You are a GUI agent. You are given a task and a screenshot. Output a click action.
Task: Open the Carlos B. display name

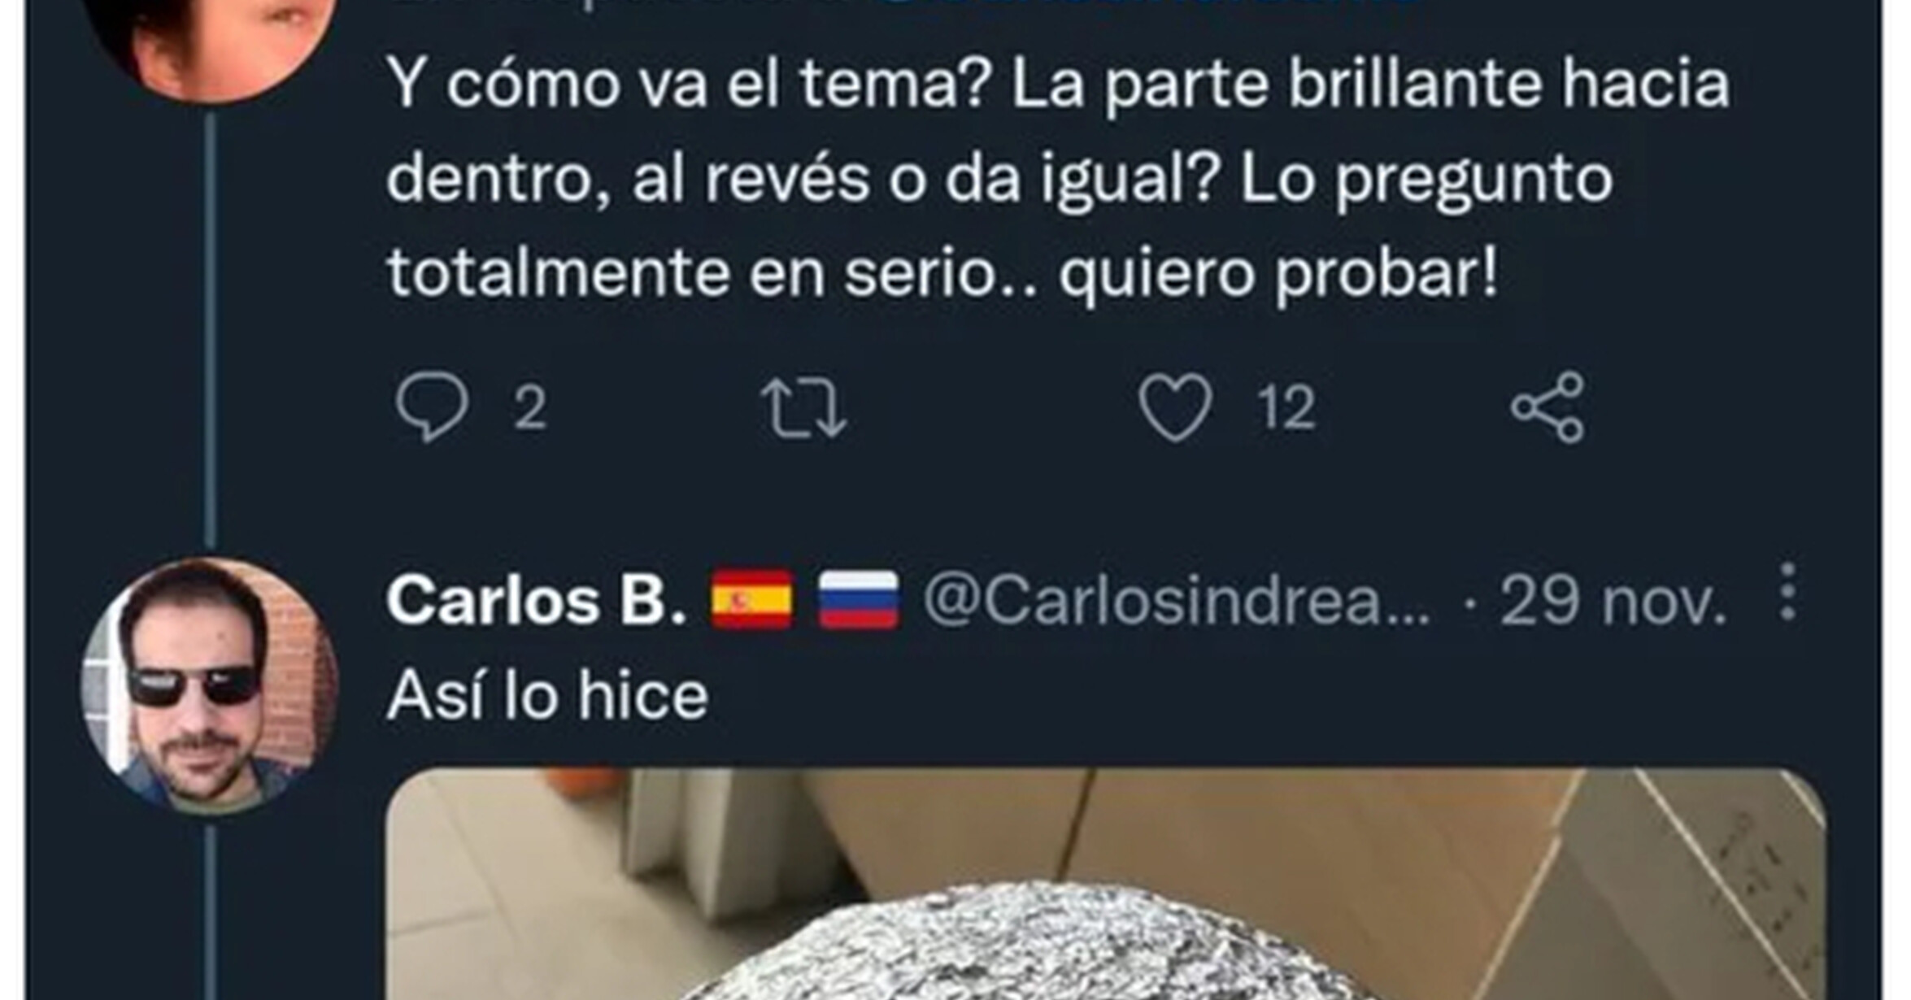[537, 601]
